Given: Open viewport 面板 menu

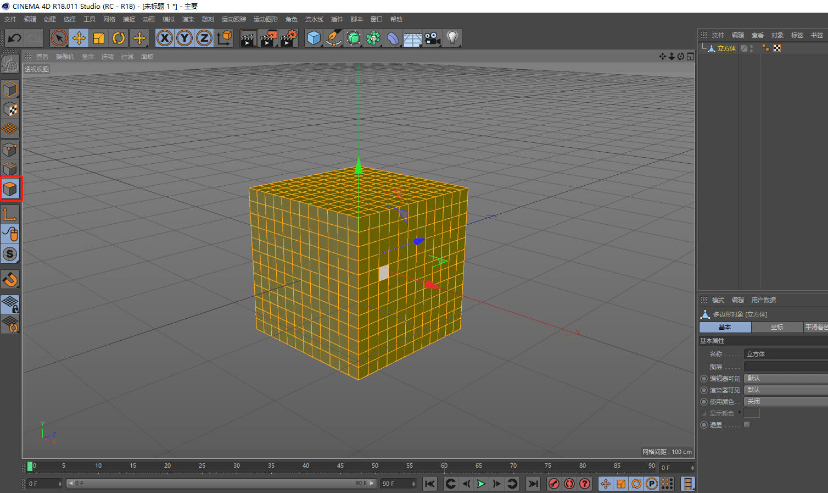Looking at the screenshot, I should [x=147, y=57].
